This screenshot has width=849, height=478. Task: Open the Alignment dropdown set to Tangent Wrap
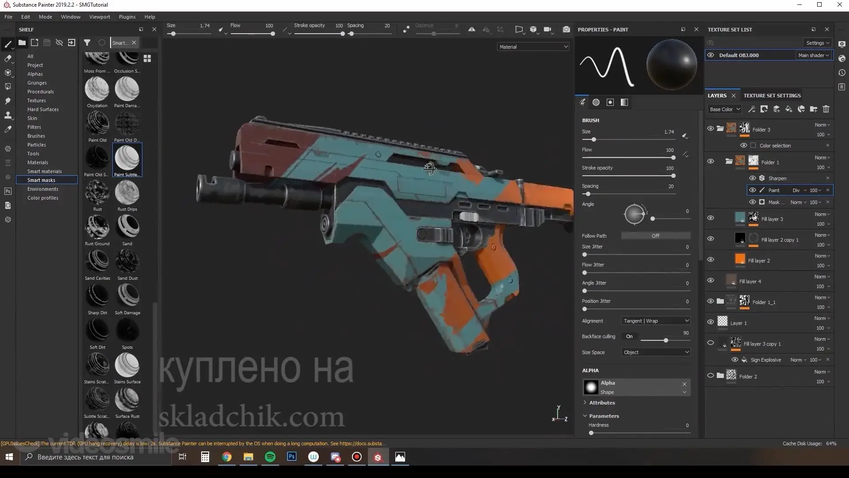655,320
